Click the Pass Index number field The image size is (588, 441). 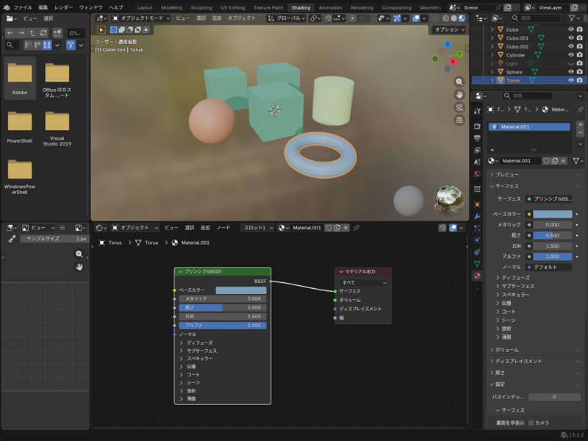click(x=554, y=397)
